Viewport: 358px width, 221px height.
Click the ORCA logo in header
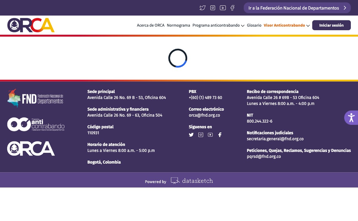click(31, 25)
